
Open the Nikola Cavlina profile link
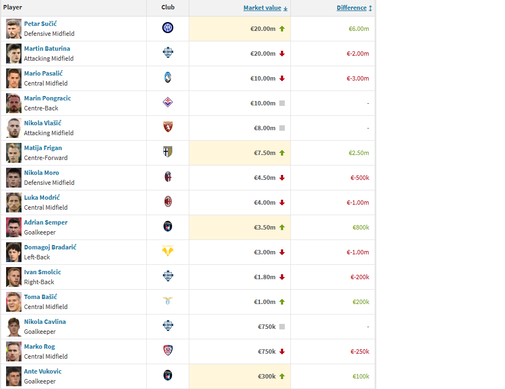tap(45, 322)
